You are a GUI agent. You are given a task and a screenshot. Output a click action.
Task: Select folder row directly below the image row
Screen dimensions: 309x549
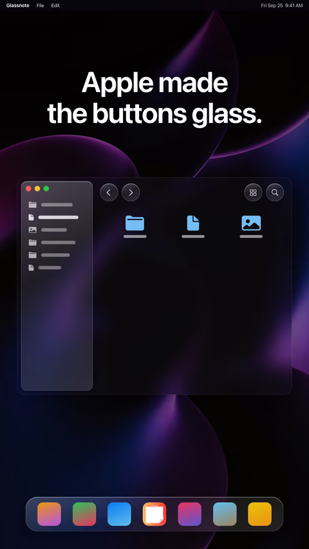[52, 243]
